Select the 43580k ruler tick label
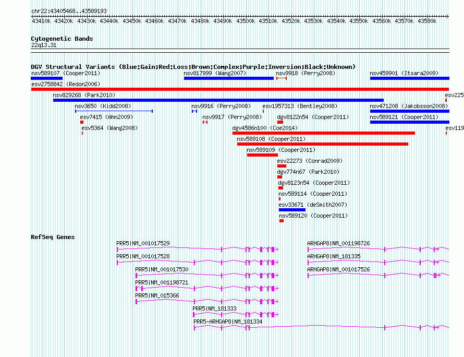 427,21
